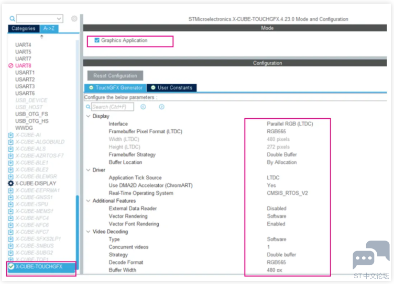Click the X-CUBE-AZRTOS-F7 download icon

coord(11,155)
